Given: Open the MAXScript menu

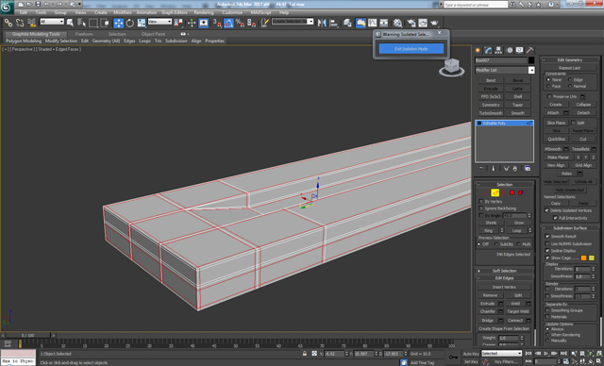Looking at the screenshot, I should click(260, 12).
